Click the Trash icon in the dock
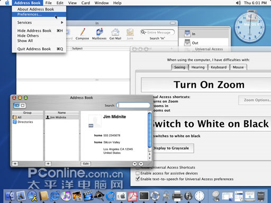The image size is (271, 203). pos(261,196)
